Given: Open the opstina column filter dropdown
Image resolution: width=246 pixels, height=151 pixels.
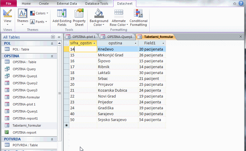Looking at the screenshot, I should click(x=135, y=43).
